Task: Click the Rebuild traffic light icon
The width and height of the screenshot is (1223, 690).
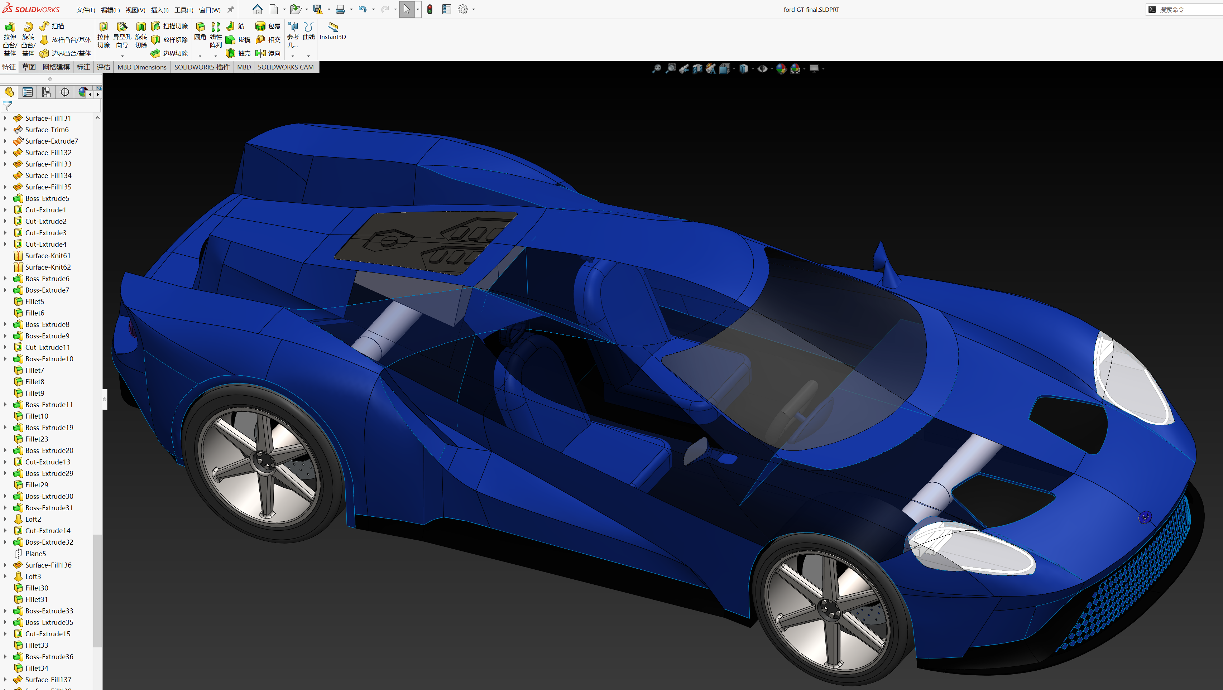Action: tap(430, 10)
